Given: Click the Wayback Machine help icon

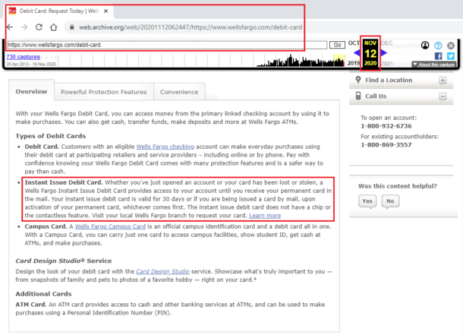Looking at the screenshot, I should (x=439, y=46).
